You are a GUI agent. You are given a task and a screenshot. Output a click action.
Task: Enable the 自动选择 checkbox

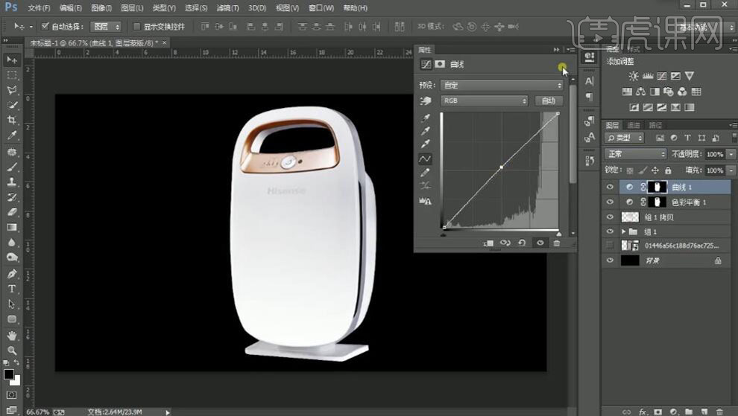point(44,26)
